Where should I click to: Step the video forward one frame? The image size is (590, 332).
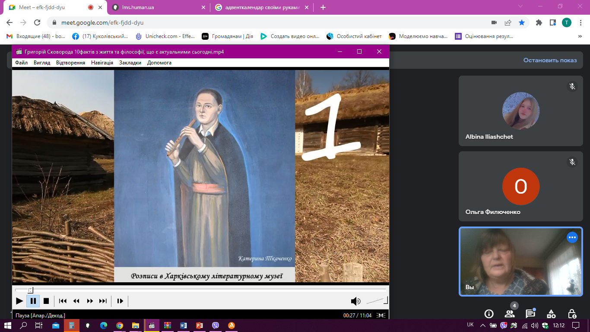click(x=120, y=301)
